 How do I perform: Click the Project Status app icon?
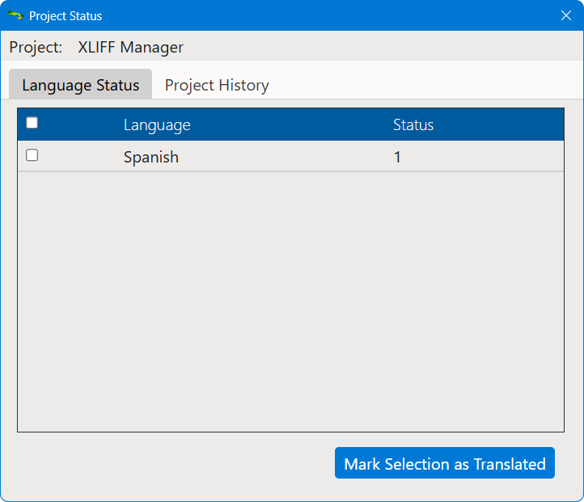coord(15,15)
